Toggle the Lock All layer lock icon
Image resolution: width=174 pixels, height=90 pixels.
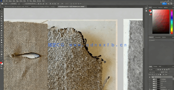pos(160,75)
